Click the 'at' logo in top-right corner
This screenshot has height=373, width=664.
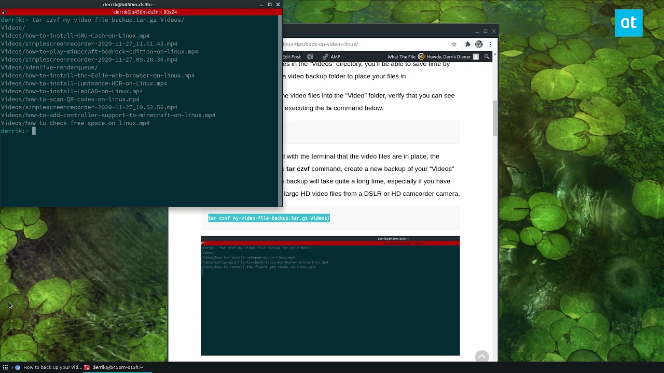click(x=629, y=23)
